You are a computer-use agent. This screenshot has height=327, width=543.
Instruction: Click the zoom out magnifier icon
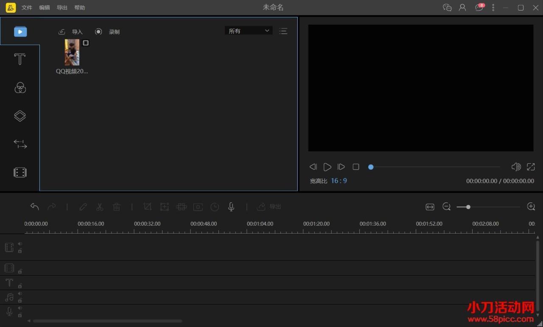[447, 207]
